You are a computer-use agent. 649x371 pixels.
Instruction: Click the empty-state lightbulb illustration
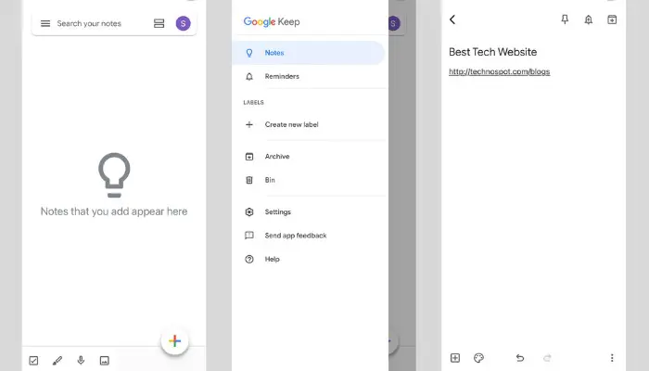click(114, 174)
